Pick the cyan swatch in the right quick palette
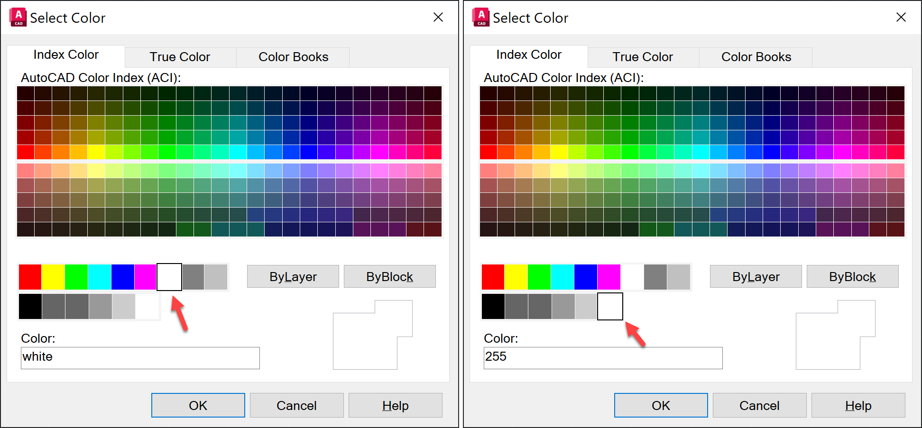 click(x=562, y=277)
